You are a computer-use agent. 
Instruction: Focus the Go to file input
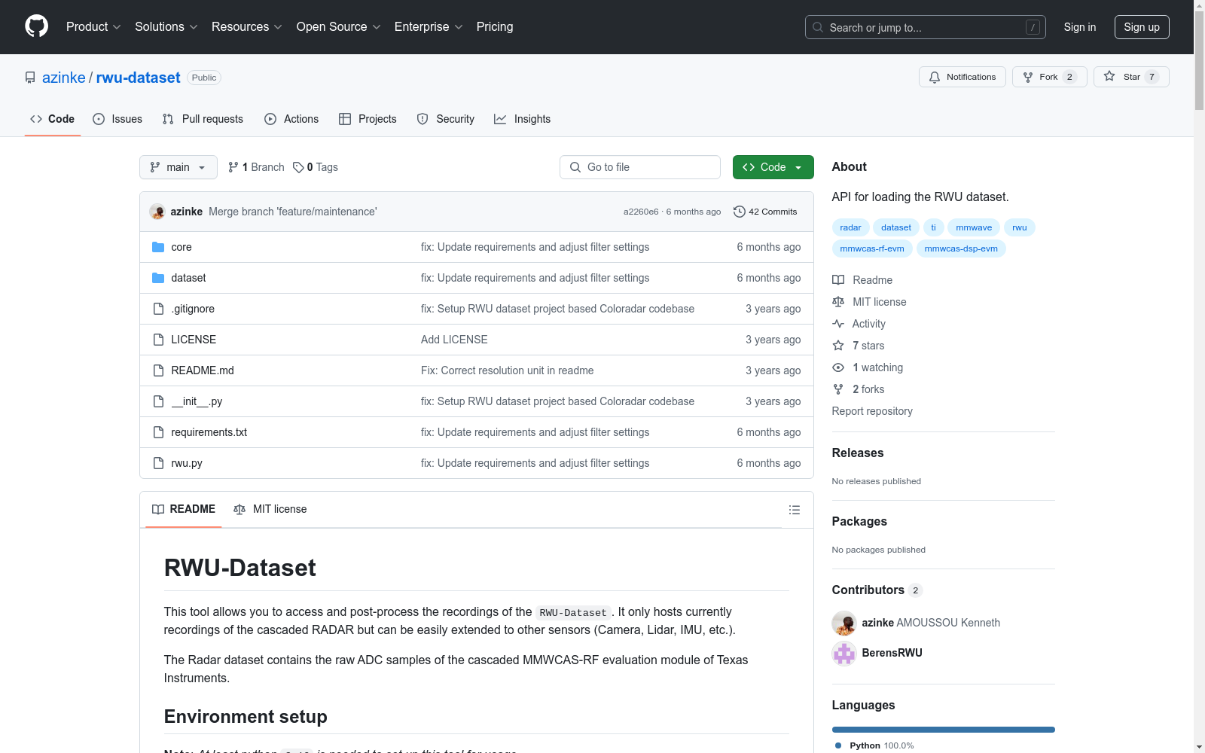point(640,167)
